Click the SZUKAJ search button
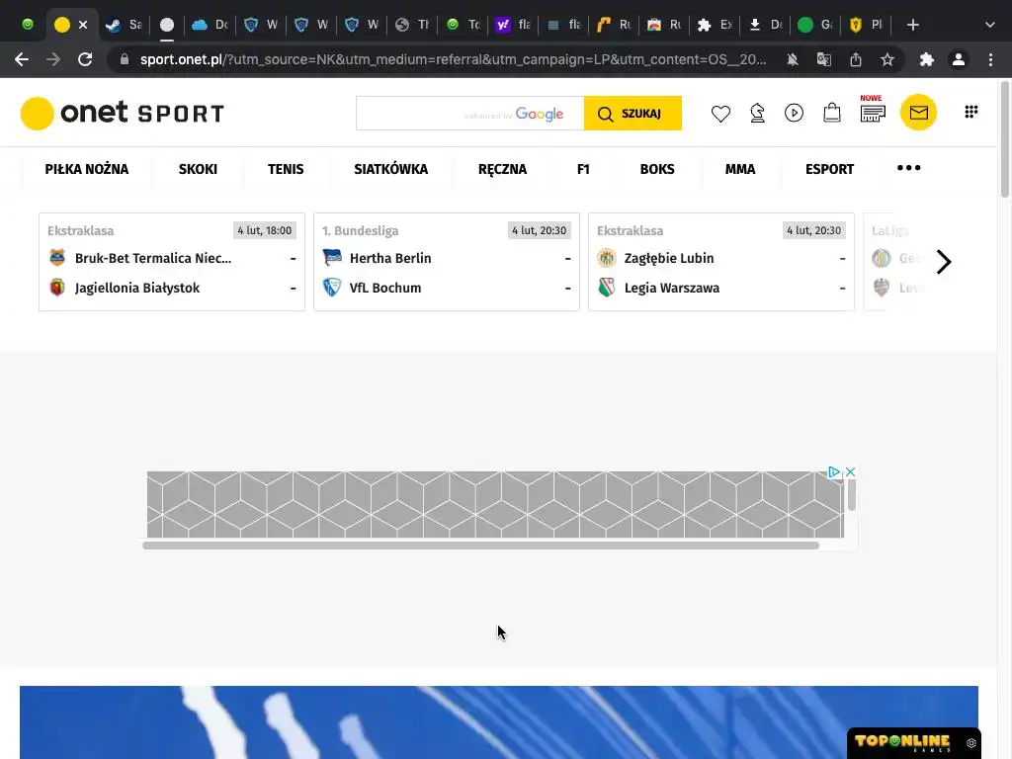Image resolution: width=1012 pixels, height=759 pixels. click(x=632, y=114)
